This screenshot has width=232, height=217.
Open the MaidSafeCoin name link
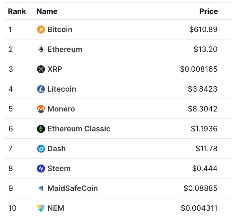point(73,188)
